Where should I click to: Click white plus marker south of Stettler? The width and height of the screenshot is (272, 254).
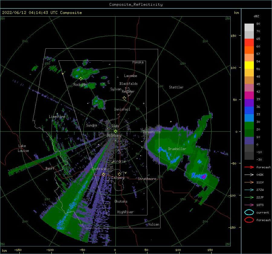tap(171, 121)
